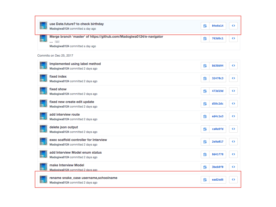Image resolution: width=276 pixels, height=207 pixels.
Task: Open commit hash 2e9a017
Action: pyautogui.click(x=218, y=142)
